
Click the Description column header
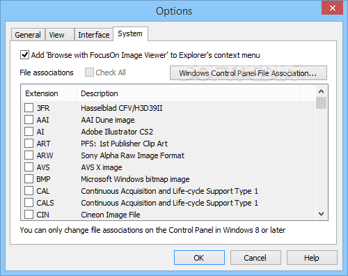[x=188, y=93]
